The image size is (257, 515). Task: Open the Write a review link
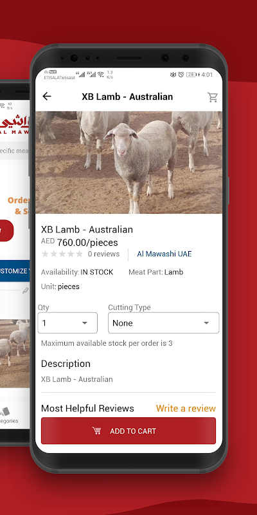186,408
